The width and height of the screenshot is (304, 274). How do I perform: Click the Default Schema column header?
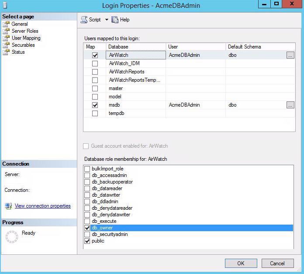[x=261, y=47]
